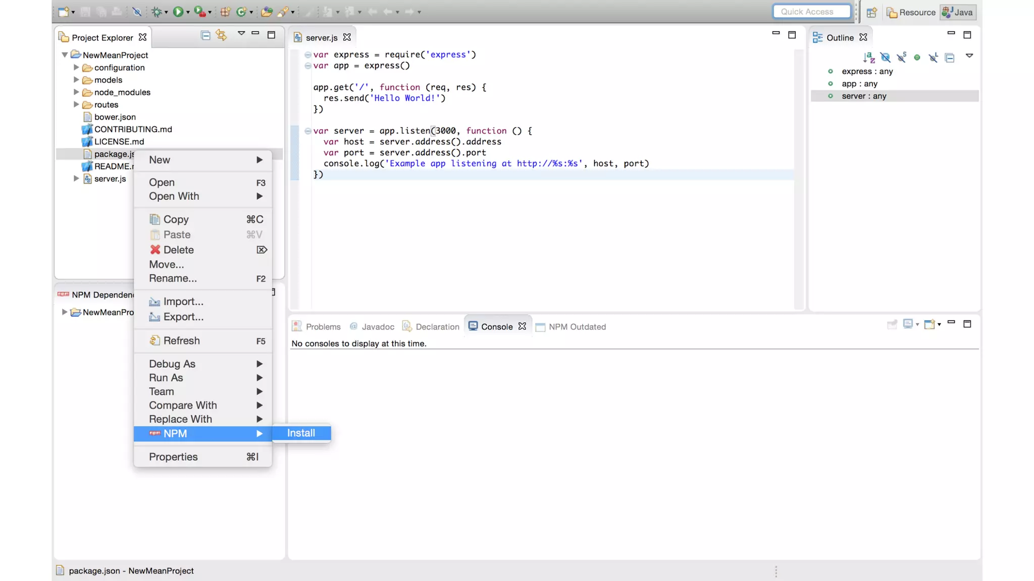Choose Refresh in the context menu
This screenshot has width=1034, height=581.
pyautogui.click(x=181, y=340)
